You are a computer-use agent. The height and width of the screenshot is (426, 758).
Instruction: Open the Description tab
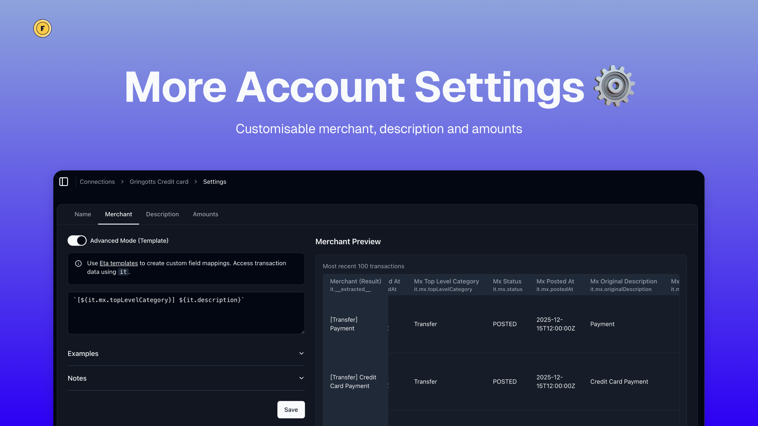click(163, 214)
